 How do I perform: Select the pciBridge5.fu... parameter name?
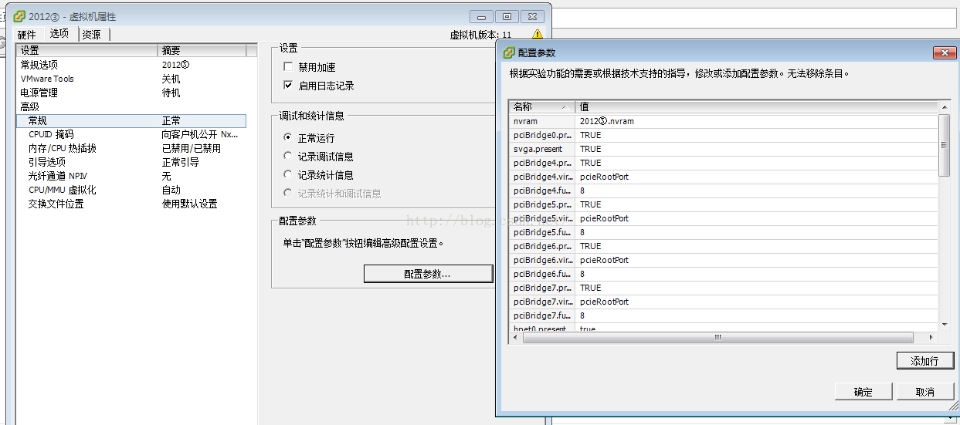pyautogui.click(x=542, y=232)
